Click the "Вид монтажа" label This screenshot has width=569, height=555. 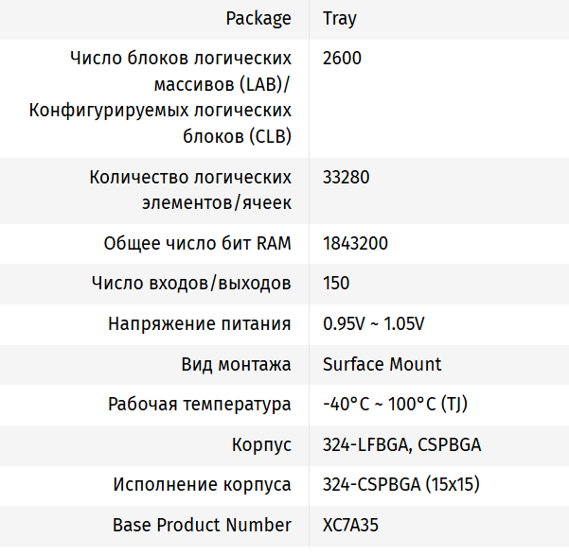(x=236, y=364)
